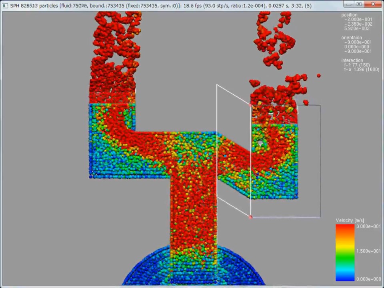Click the orientation value '0.000e+000'

(357, 47)
